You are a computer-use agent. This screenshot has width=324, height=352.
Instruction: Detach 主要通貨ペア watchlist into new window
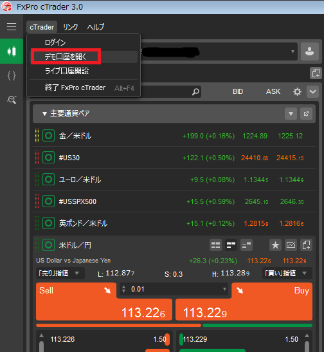(306, 114)
